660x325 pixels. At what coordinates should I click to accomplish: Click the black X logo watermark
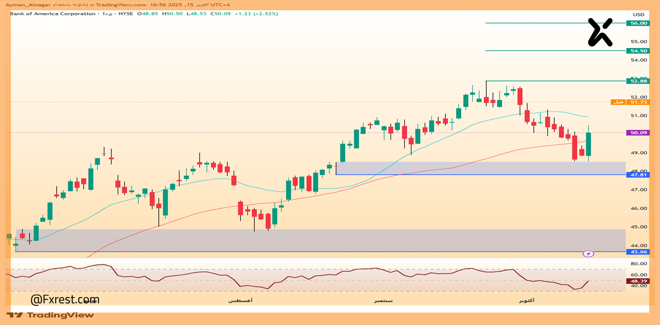600,32
